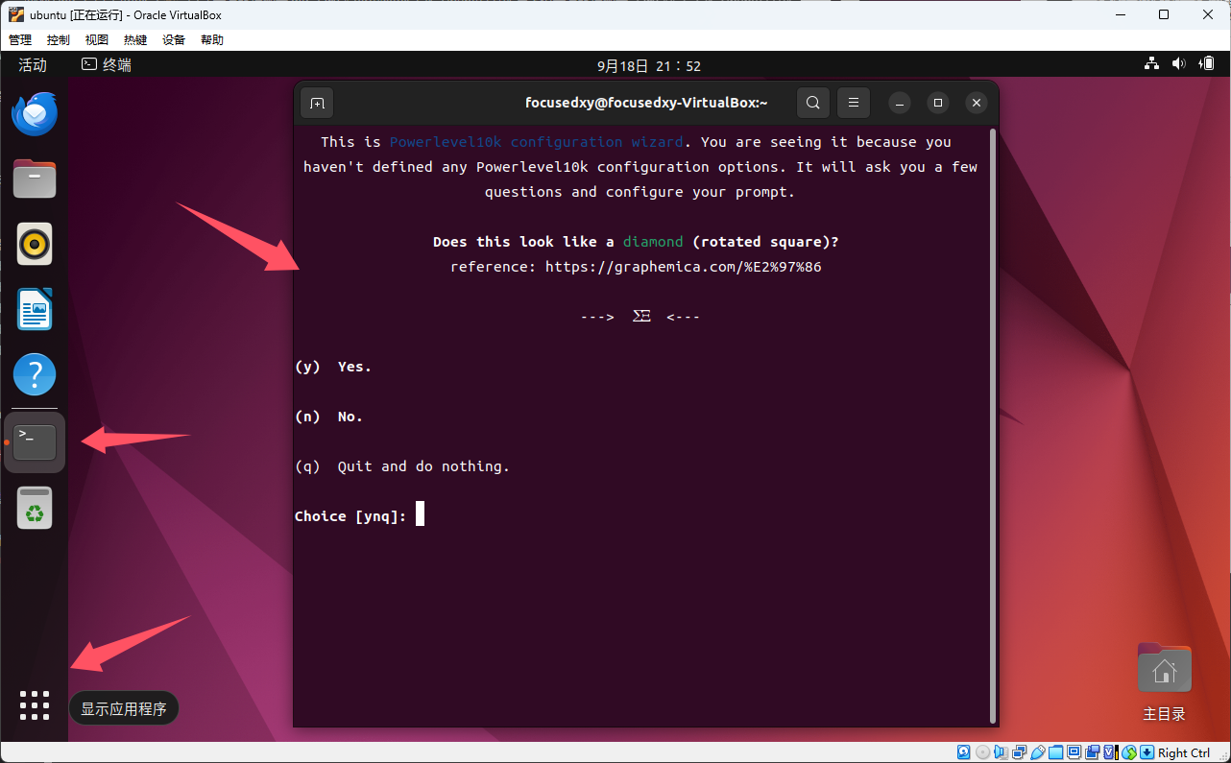Click VirtualBox recording status icon
Screen dimensions: 1231x763
pos(1092,752)
